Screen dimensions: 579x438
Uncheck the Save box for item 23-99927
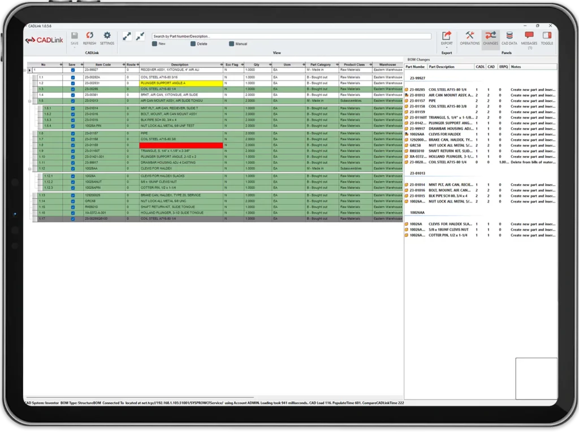pos(73,70)
